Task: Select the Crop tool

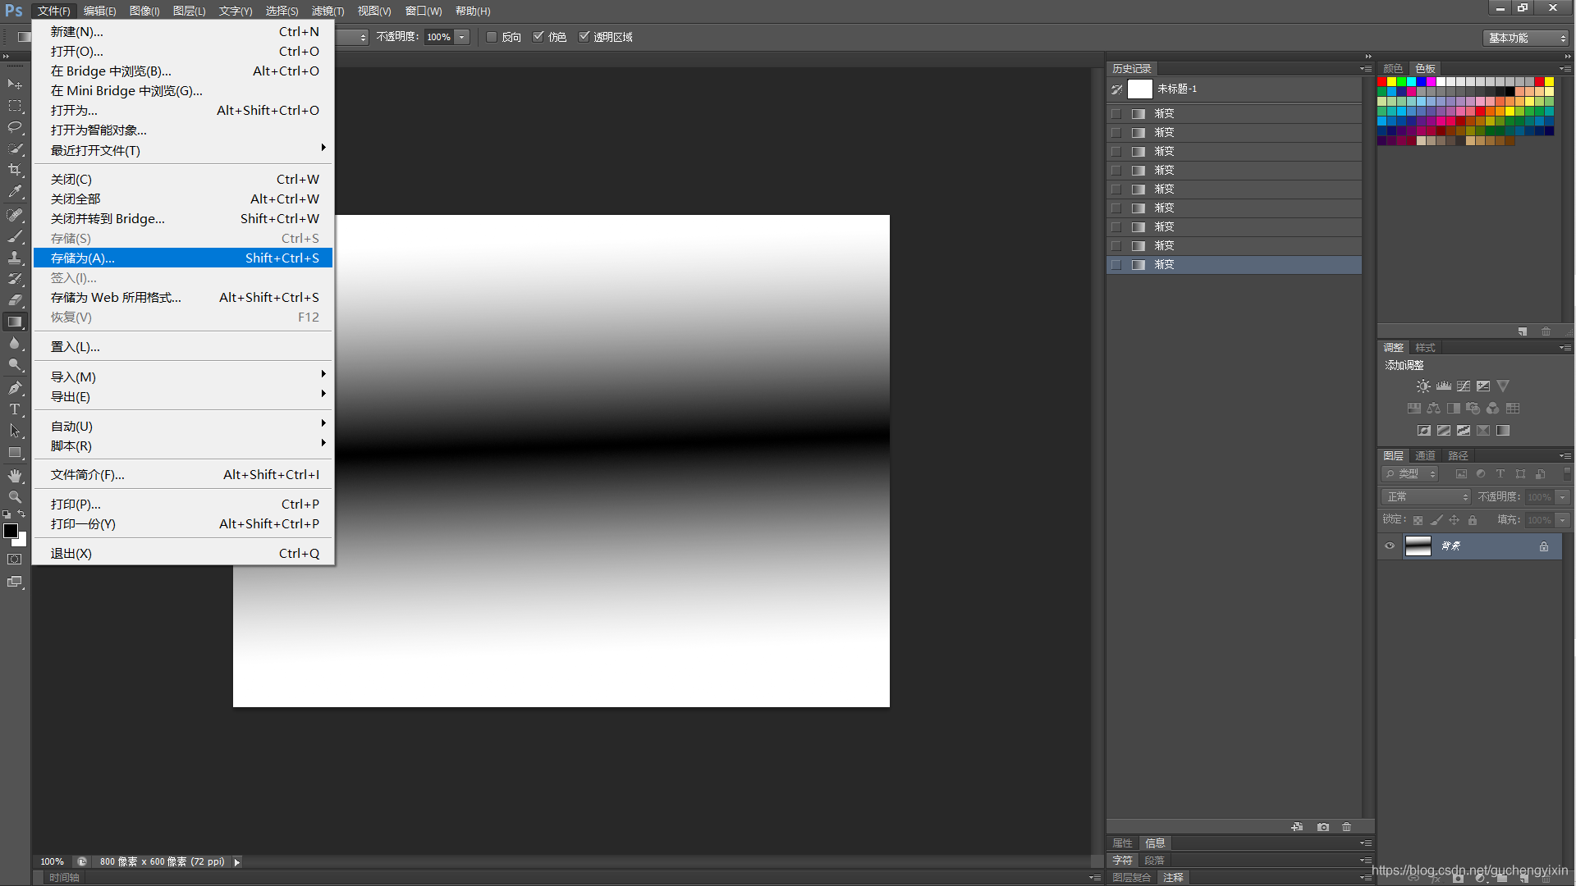Action: pos(15,170)
